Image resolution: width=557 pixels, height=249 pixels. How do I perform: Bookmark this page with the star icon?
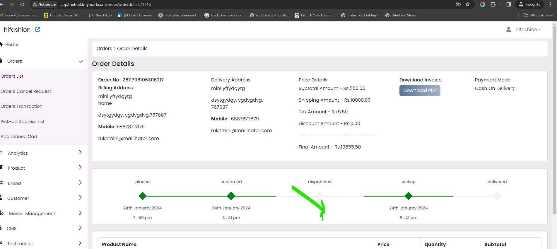(x=468, y=4)
